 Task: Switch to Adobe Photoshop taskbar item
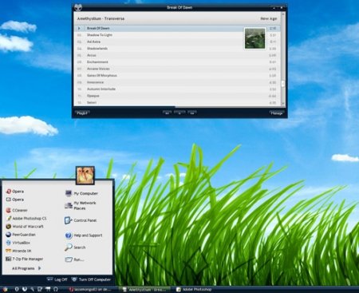coord(195,289)
